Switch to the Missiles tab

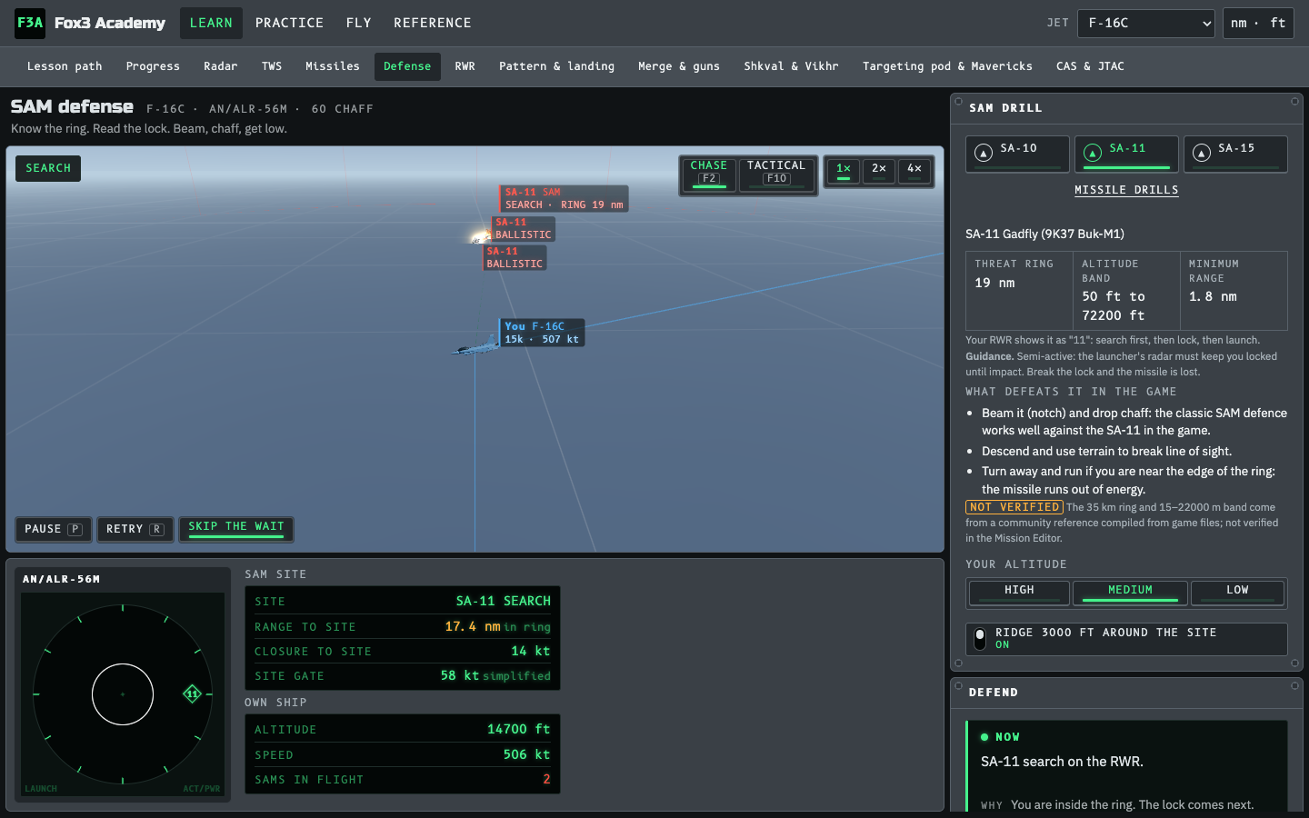coord(333,66)
